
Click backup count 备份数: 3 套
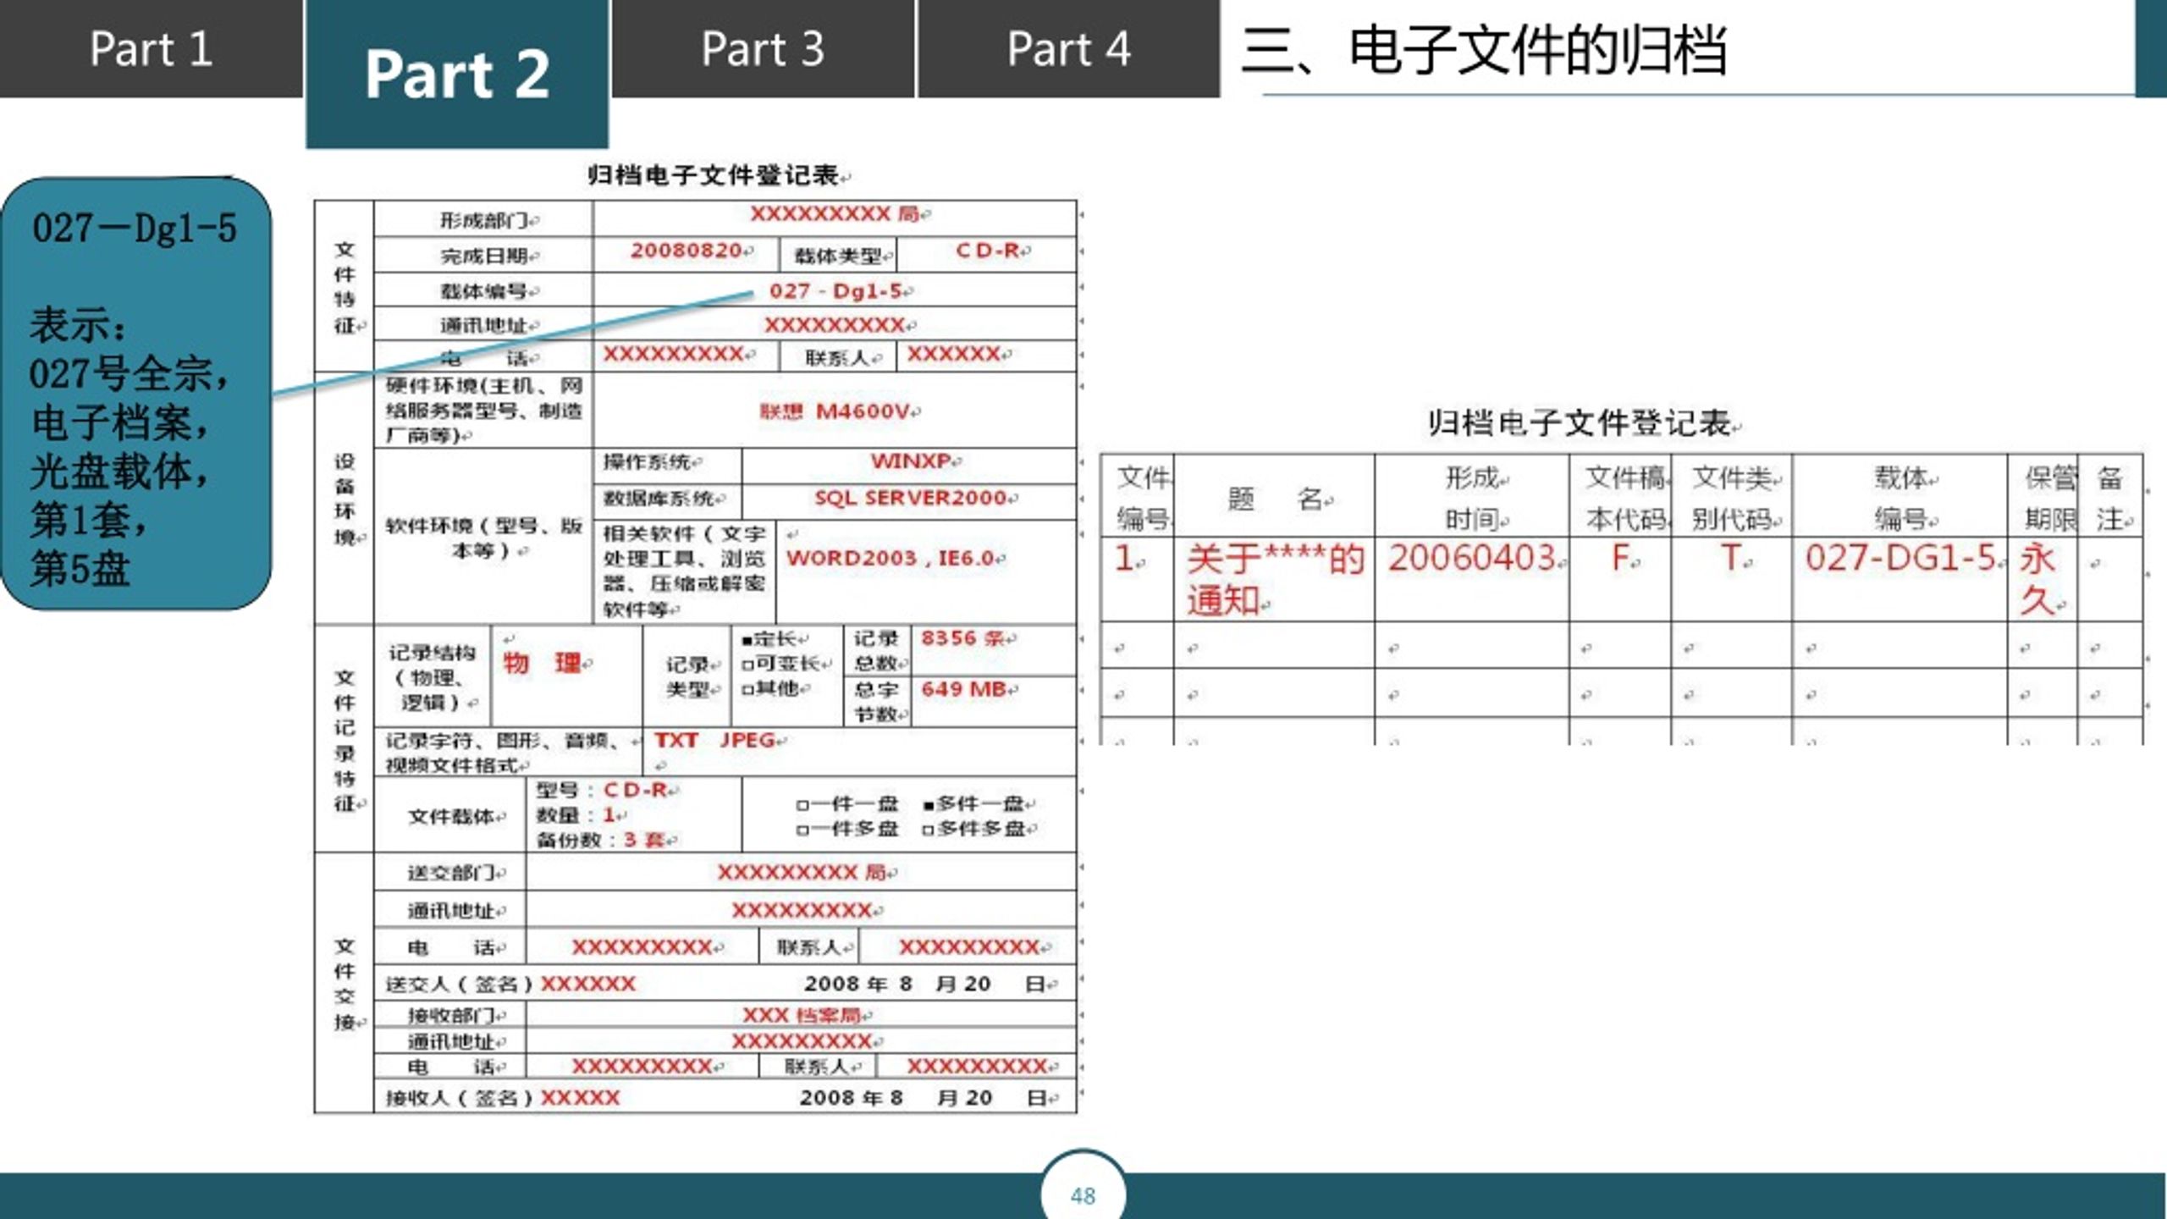[600, 841]
